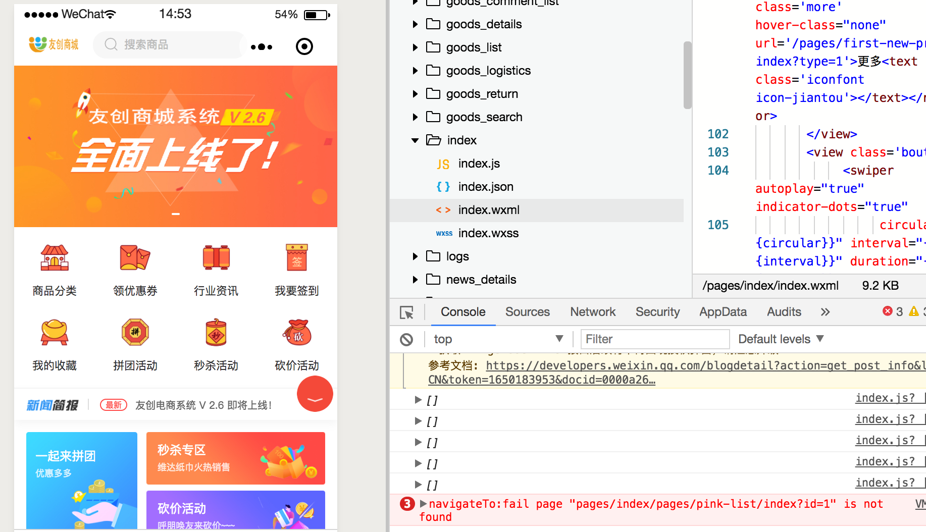
Task: Open the mini program three-dots menu
Action: [262, 47]
